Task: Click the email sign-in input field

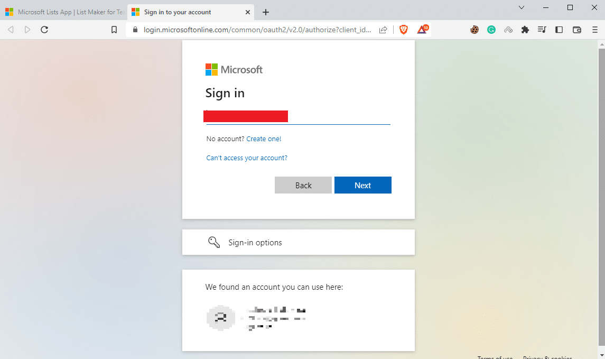Action: point(298,116)
